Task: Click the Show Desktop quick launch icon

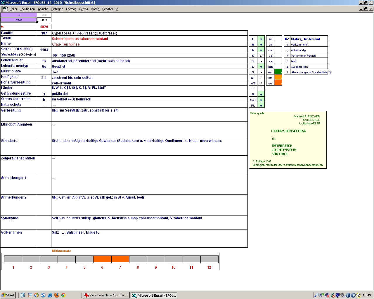Action: pos(30,295)
